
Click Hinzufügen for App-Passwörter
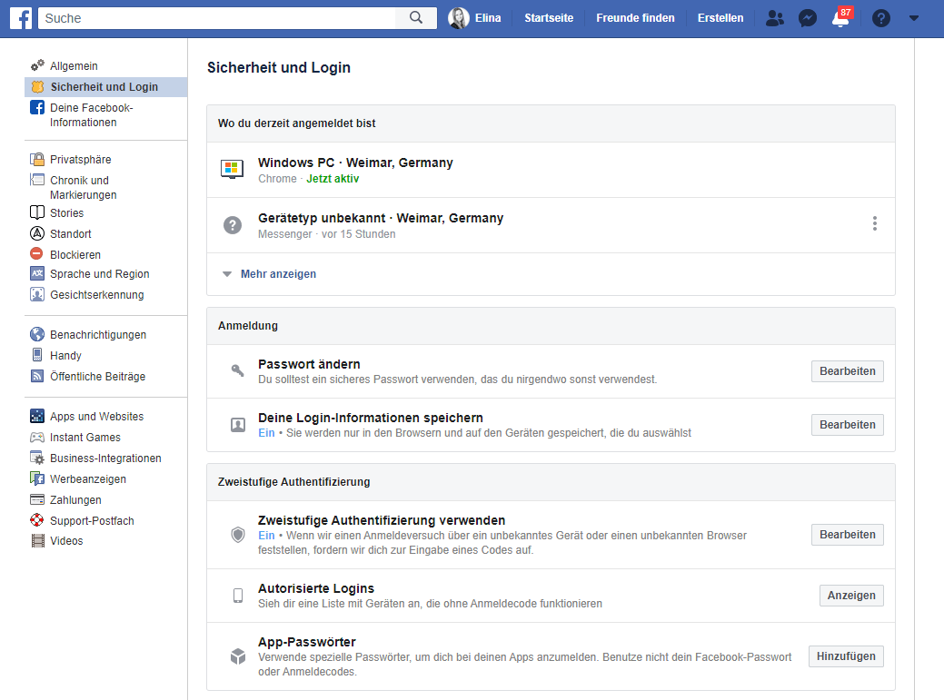point(846,656)
